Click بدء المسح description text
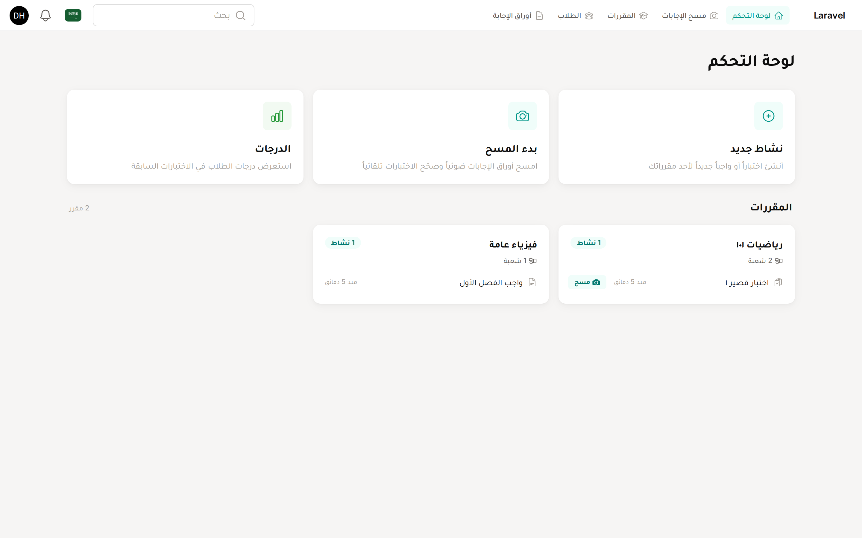The height and width of the screenshot is (538, 862). [450, 166]
